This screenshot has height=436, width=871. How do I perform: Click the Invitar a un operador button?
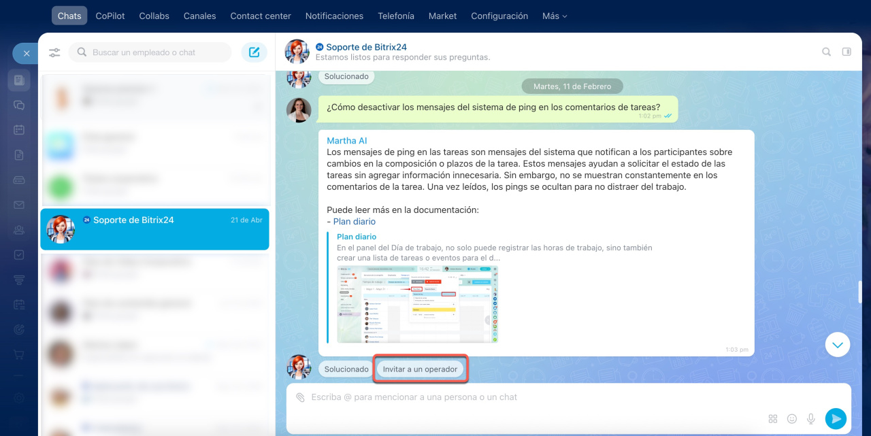[x=420, y=369]
